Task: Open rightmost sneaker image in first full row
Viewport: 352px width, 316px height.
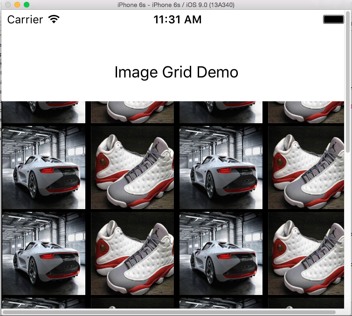Action: pyautogui.click(x=306, y=168)
